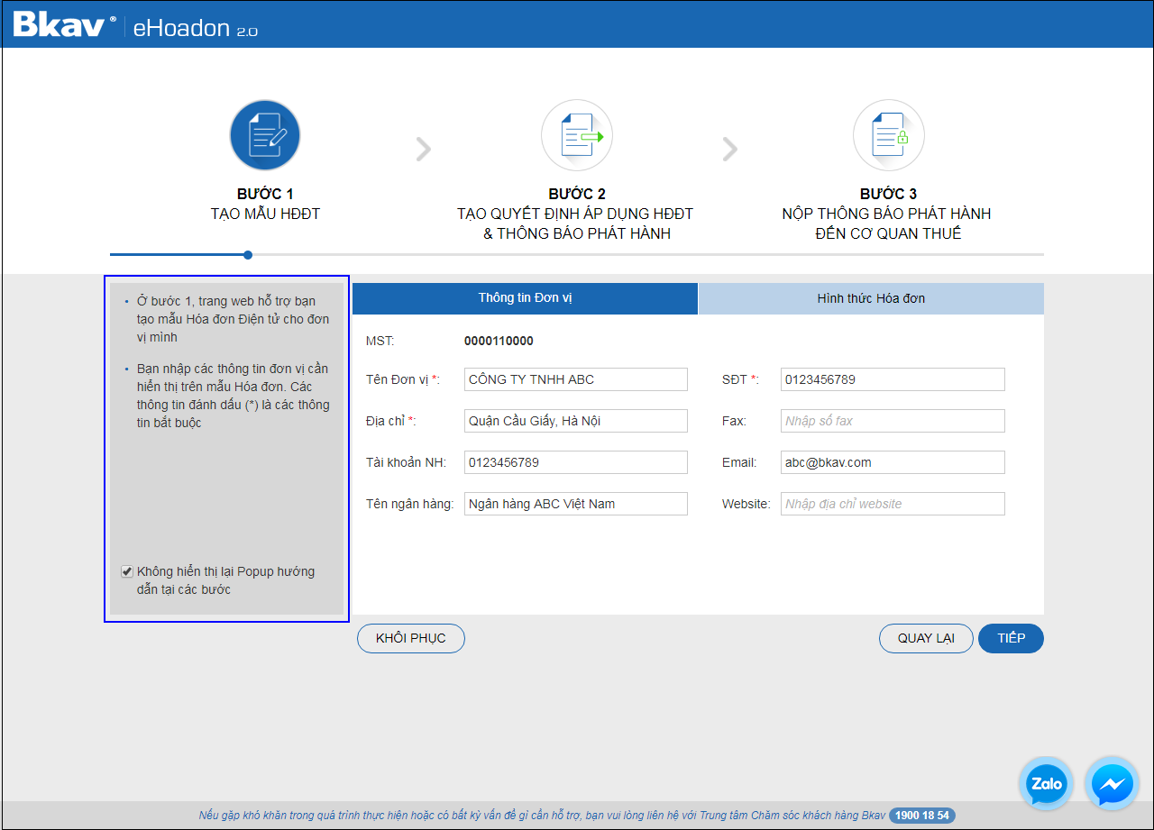Screen dimensions: 1154x830
Task: Click the Bước 1 create invoice template icon
Action: 265,135
